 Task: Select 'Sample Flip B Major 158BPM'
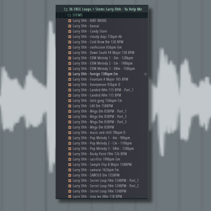[102, 165]
